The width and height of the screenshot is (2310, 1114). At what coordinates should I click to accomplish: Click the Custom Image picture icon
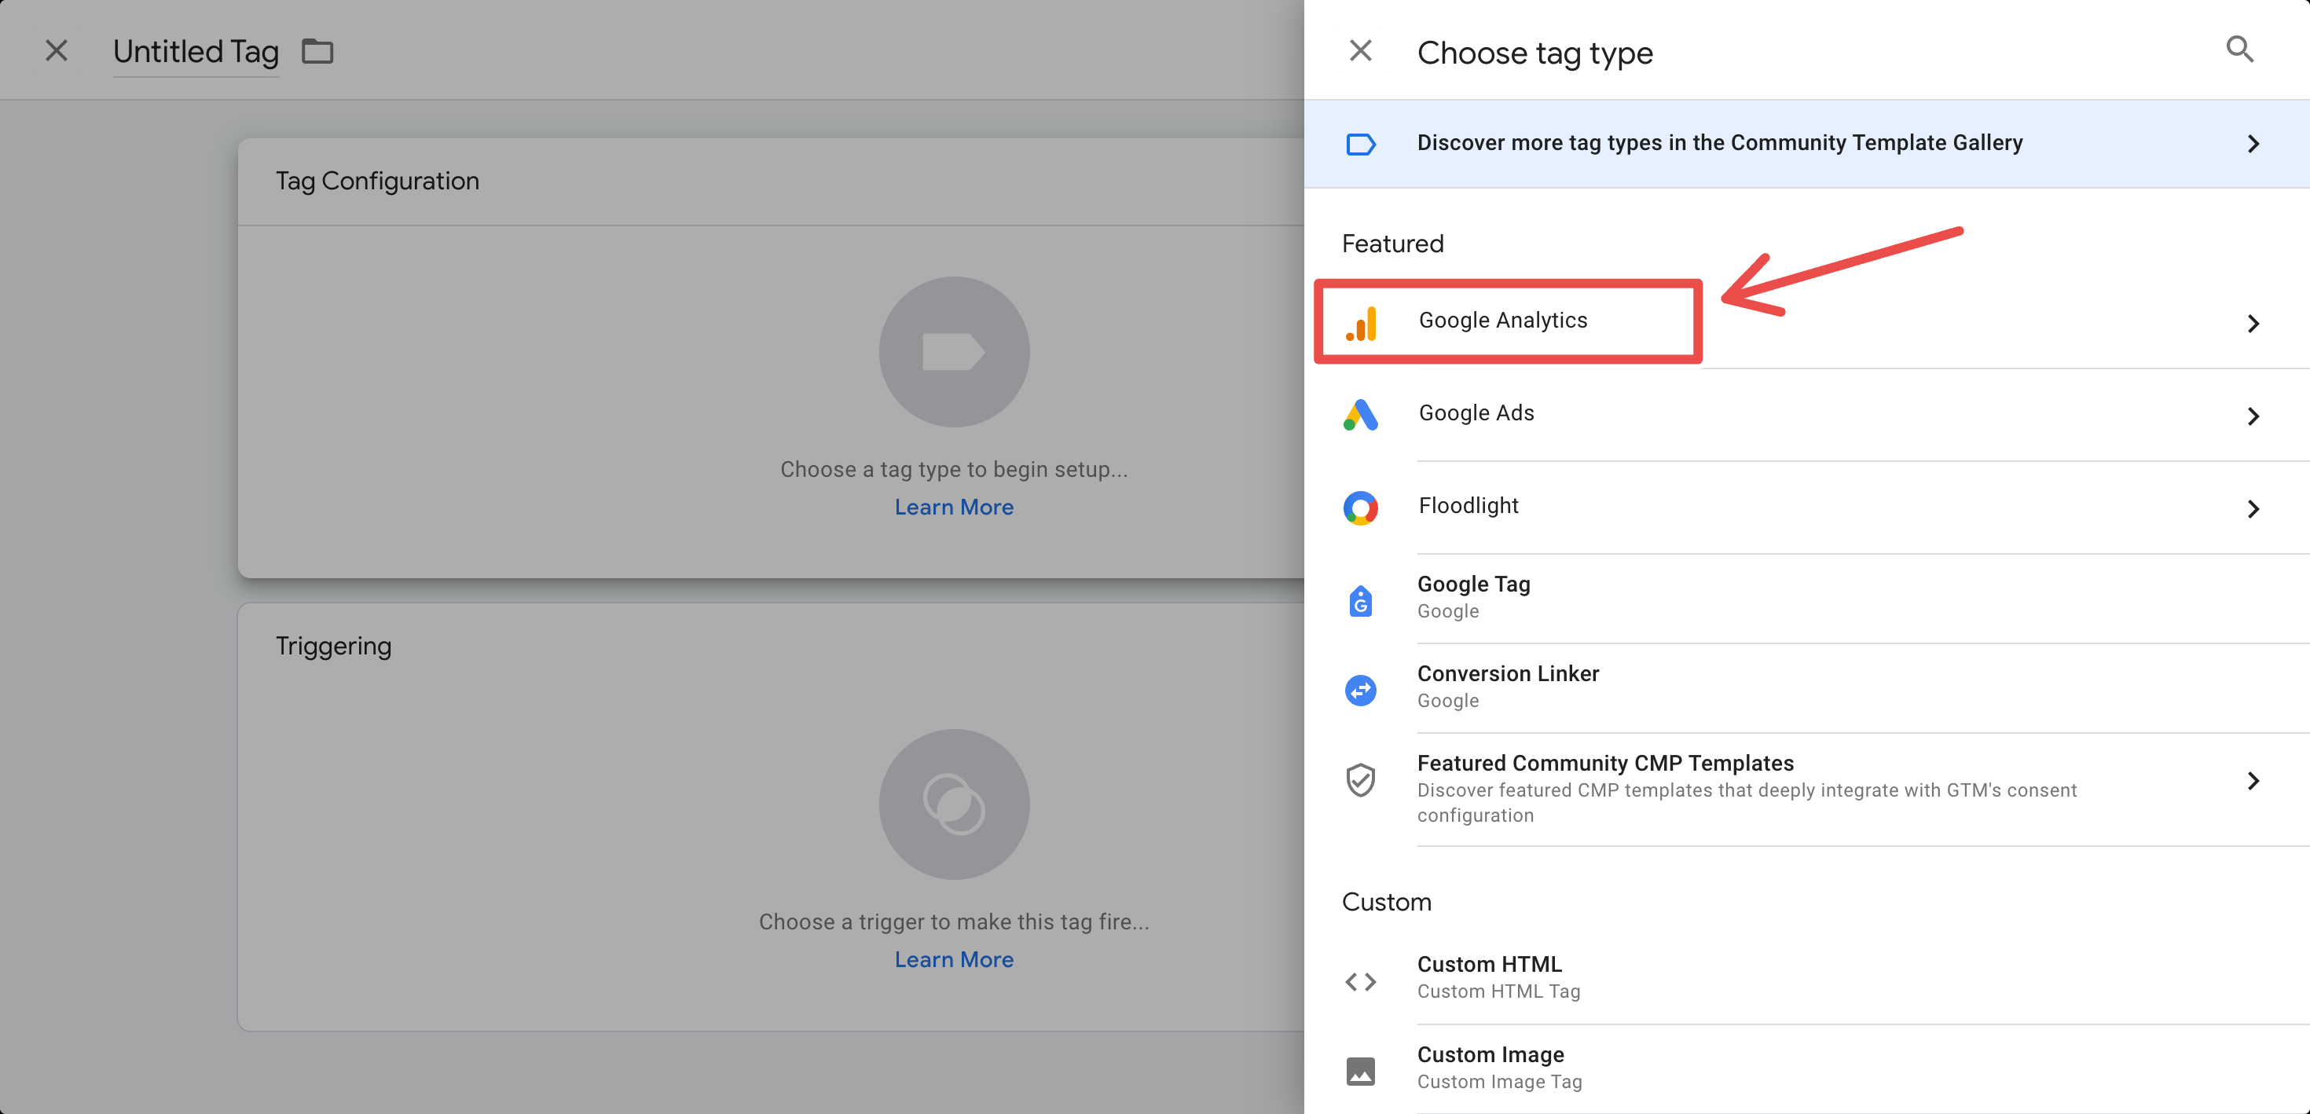1360,1071
